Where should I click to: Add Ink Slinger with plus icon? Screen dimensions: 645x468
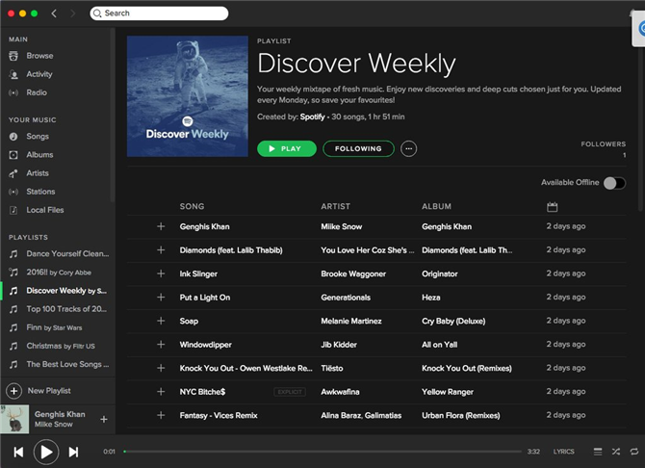pos(161,273)
